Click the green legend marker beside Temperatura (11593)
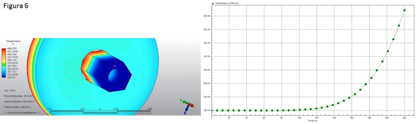The height and width of the screenshot is (124, 418). pos(213,3)
